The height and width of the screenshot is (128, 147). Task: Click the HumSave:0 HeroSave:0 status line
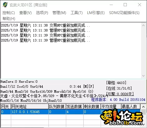point(19,81)
